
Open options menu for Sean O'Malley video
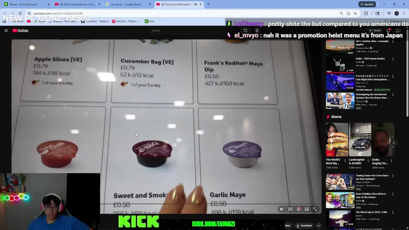[393, 194]
